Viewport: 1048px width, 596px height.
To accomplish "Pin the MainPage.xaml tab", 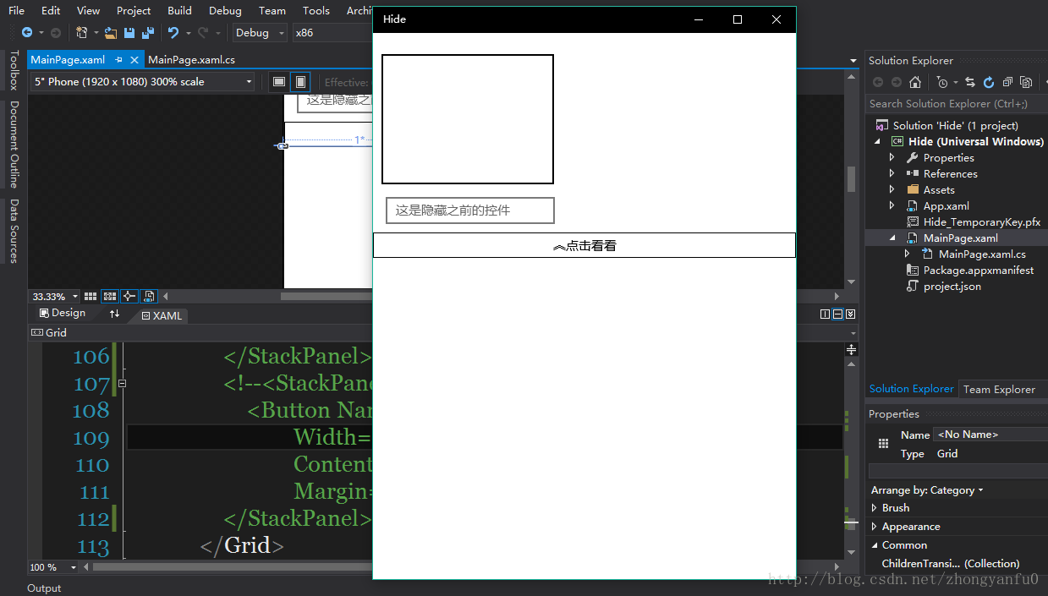I will point(119,60).
